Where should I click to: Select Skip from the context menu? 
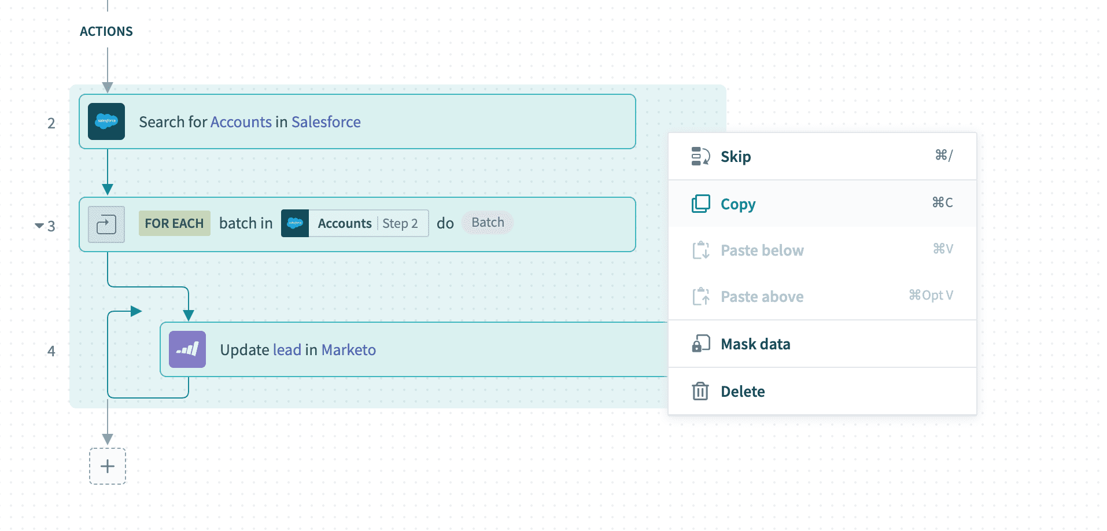point(735,156)
